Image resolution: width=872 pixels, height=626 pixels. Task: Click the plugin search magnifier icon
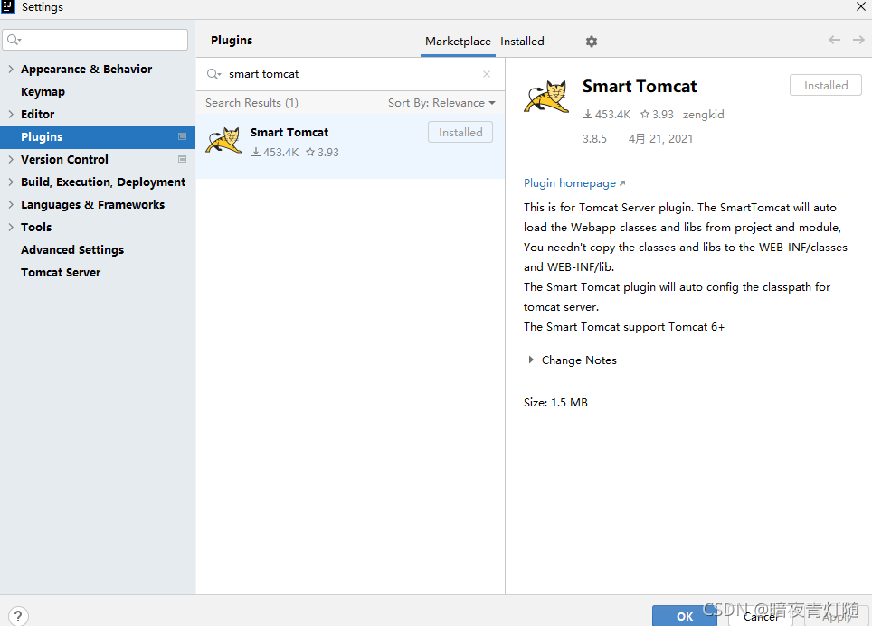tap(213, 74)
